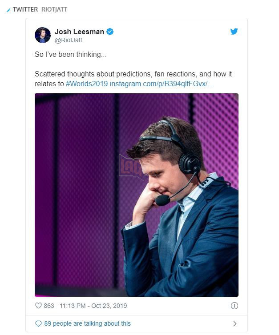The height and width of the screenshot is (335, 279).
Task: Click the Twitter bird logo in tweet
Action: point(234,32)
